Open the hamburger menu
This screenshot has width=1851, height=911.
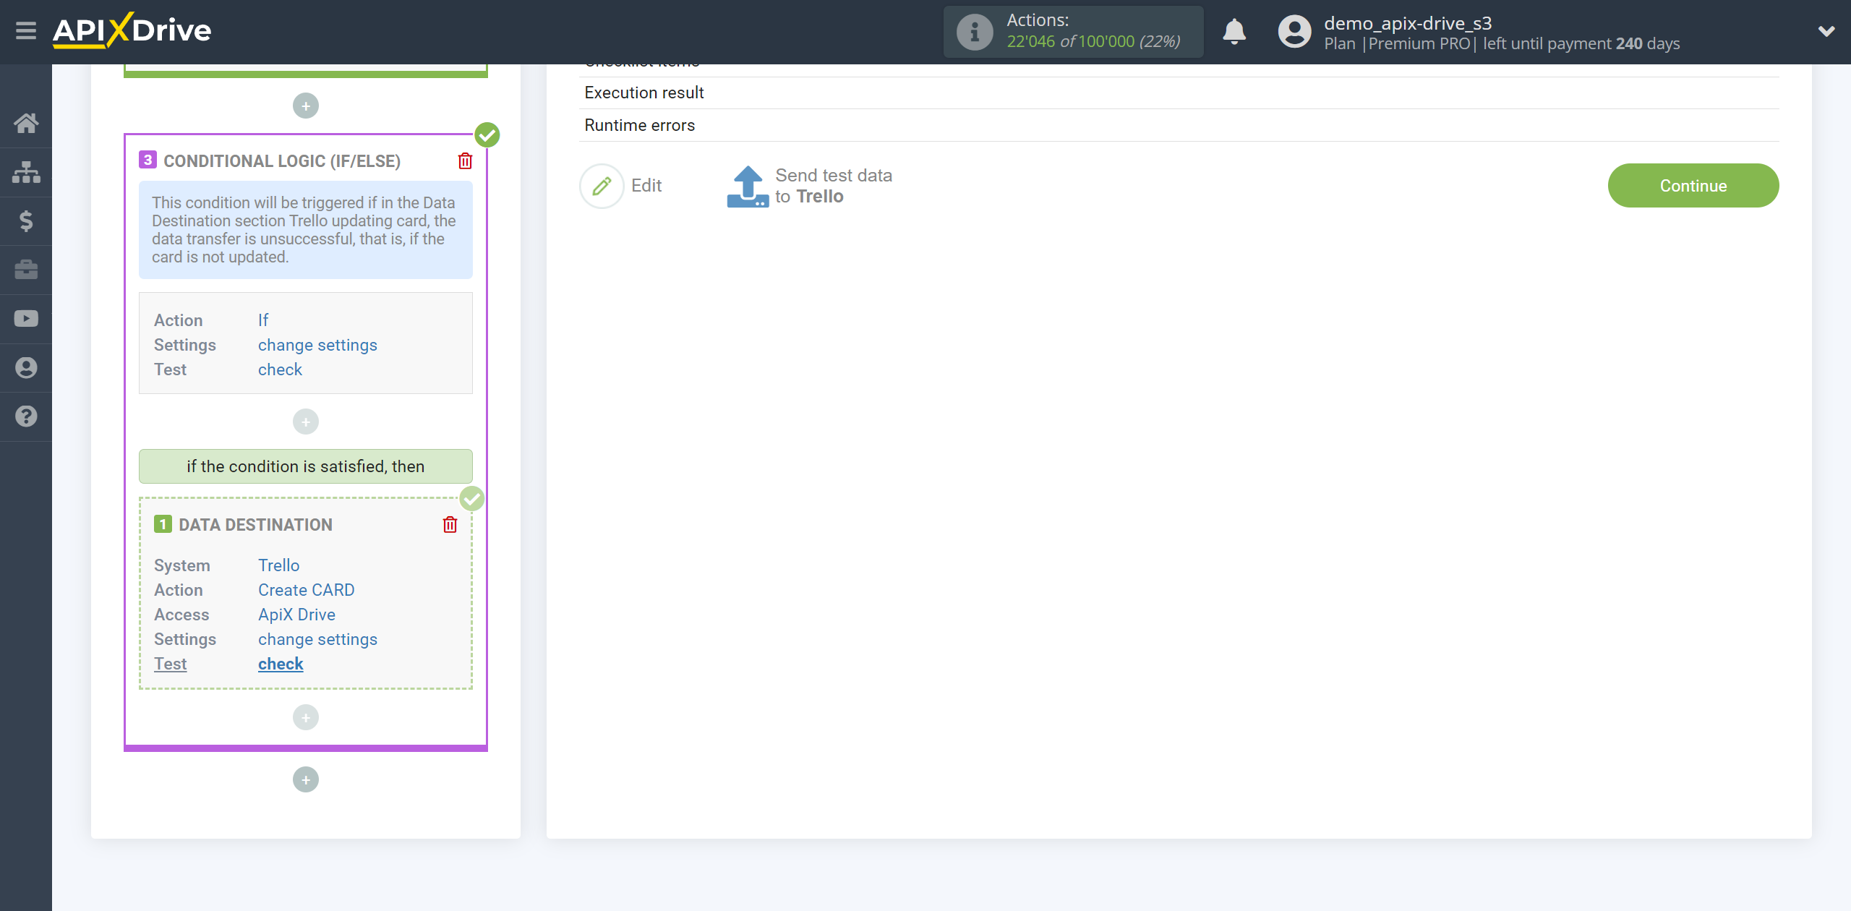point(26,31)
